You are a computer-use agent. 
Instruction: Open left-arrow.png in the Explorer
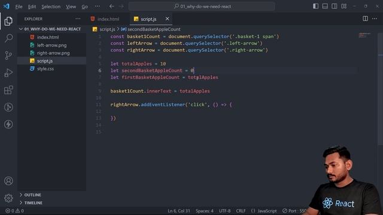click(51, 45)
